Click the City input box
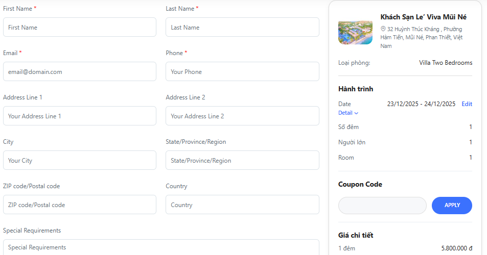This screenshot has width=487, height=255. point(79,161)
